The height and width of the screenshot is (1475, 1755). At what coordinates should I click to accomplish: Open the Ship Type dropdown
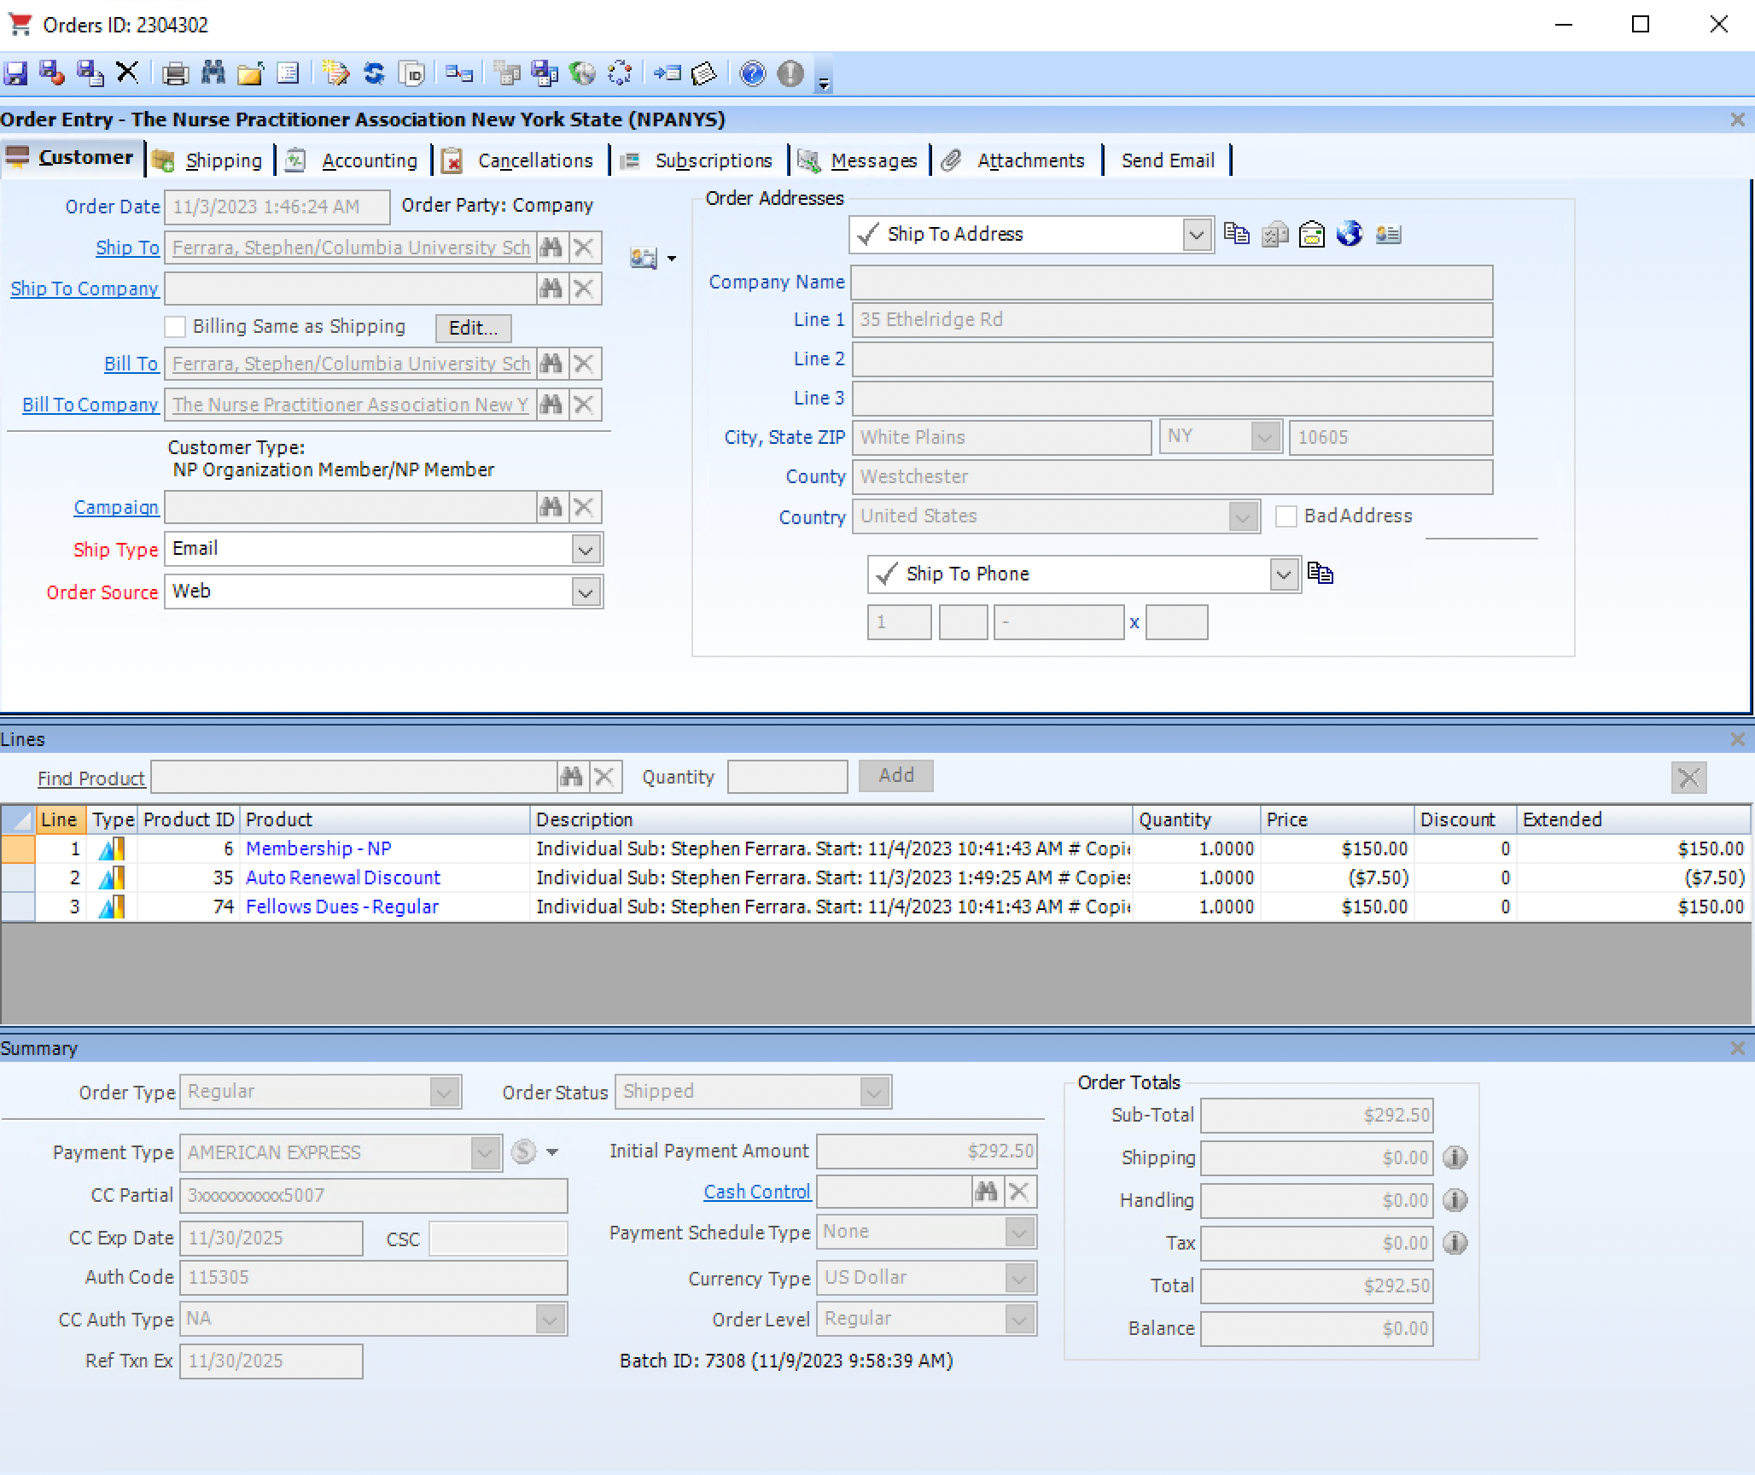(x=586, y=549)
